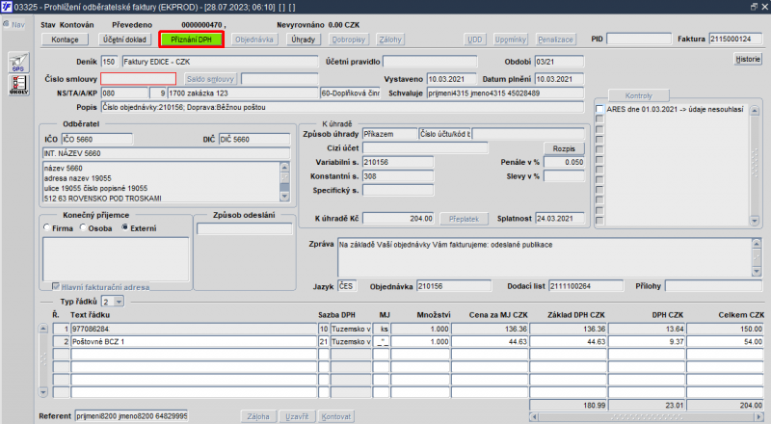Open the Úkoly checklist icon

pyautogui.click(x=17, y=85)
